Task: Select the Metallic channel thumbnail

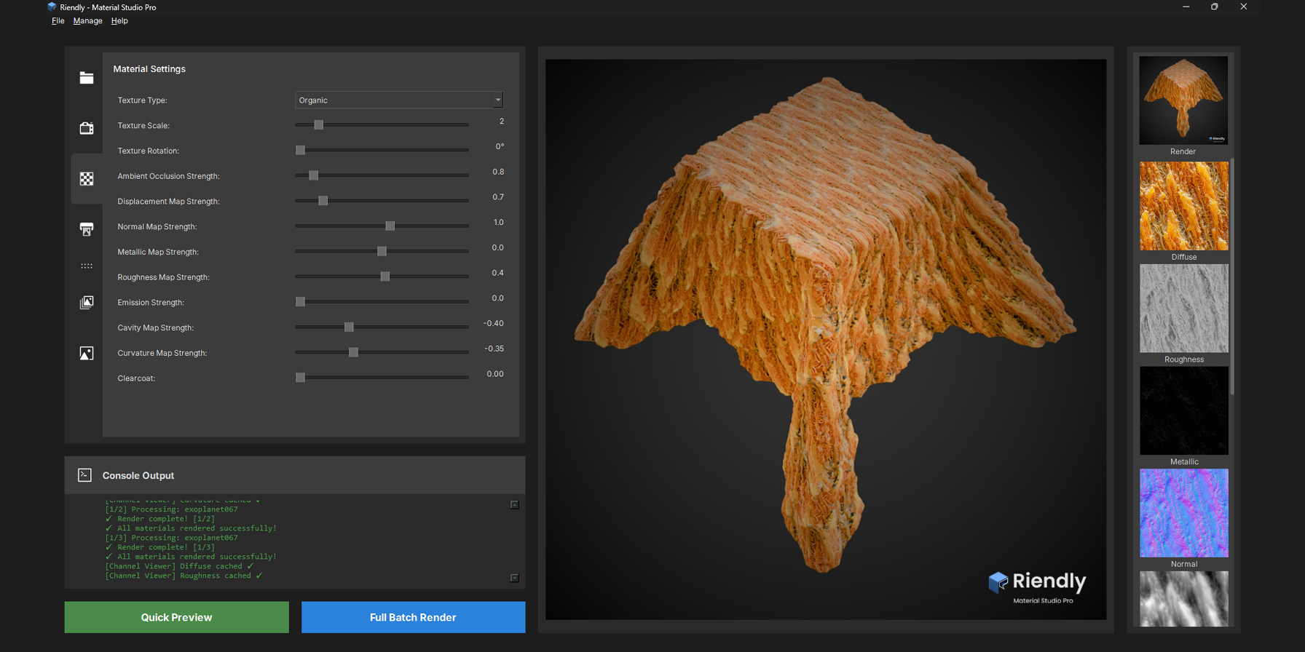Action: coord(1183,410)
